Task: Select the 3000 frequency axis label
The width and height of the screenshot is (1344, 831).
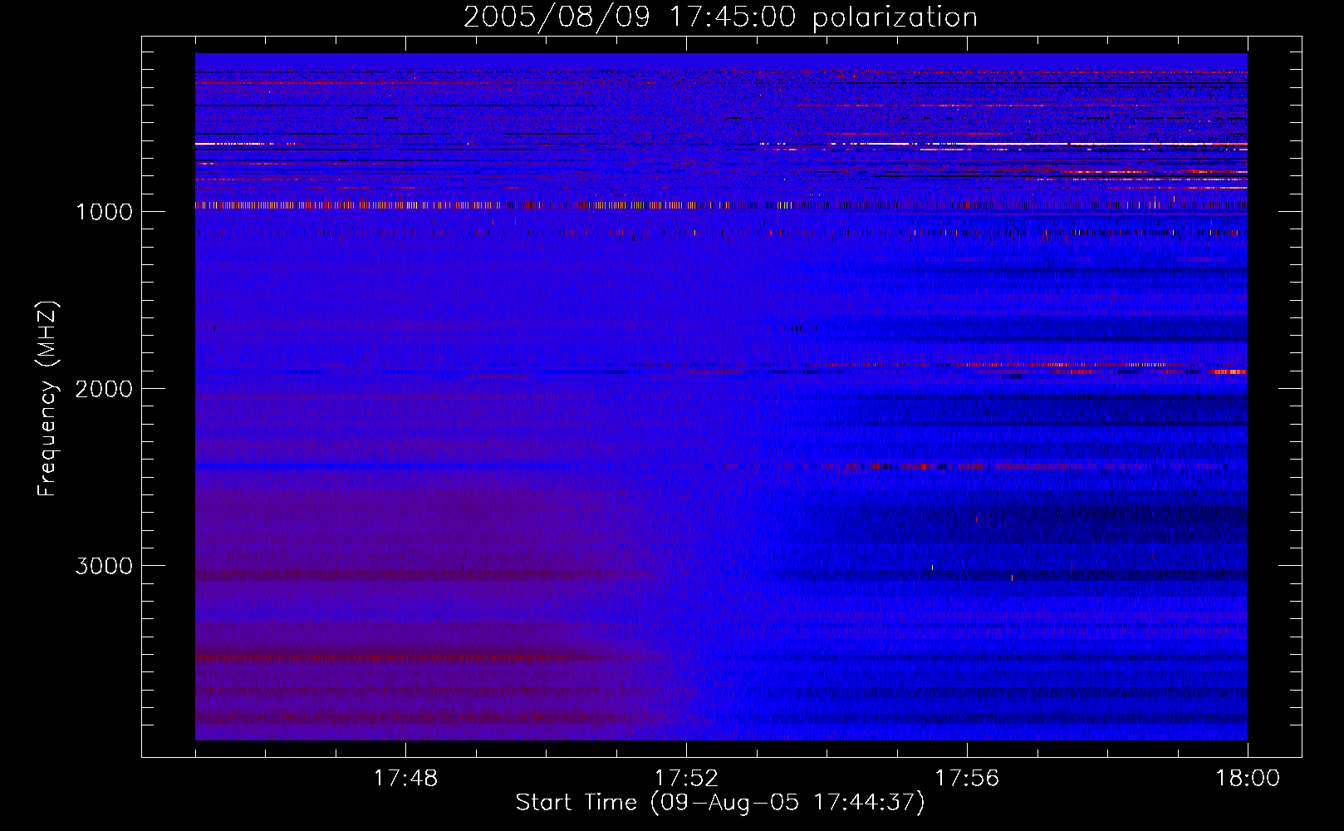Action: (x=104, y=566)
